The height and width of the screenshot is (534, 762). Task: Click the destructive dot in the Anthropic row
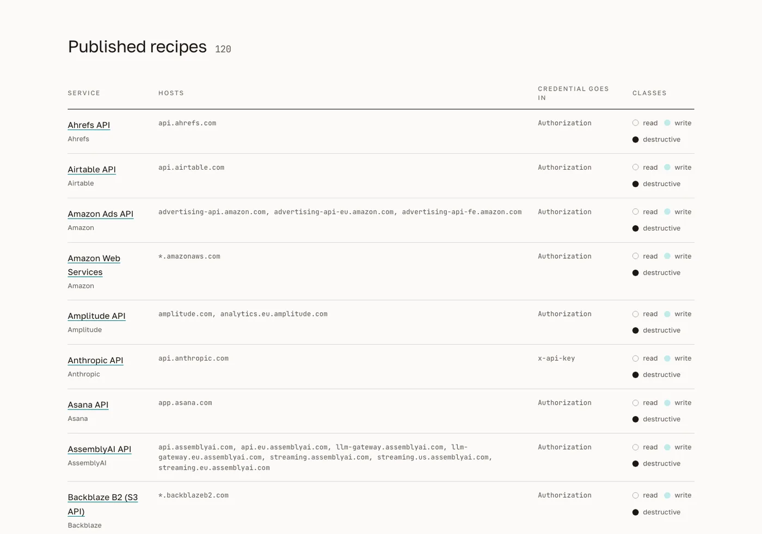click(635, 375)
